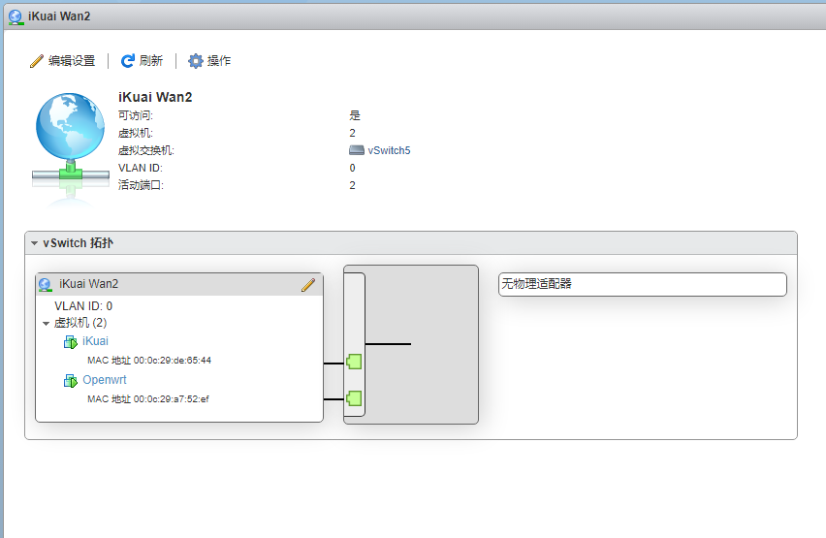Screen dimensions: 826x538
Task: Open the Openwrt virtual machine link
Action: pos(105,379)
